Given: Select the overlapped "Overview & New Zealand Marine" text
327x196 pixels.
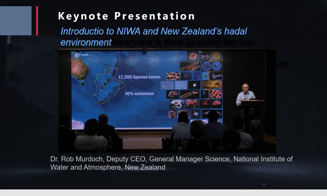Looking at the screenshot, I should tap(183, 43).
